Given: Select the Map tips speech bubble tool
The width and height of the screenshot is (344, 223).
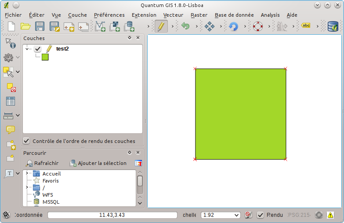Looking at the screenshot, I should 11,130.
